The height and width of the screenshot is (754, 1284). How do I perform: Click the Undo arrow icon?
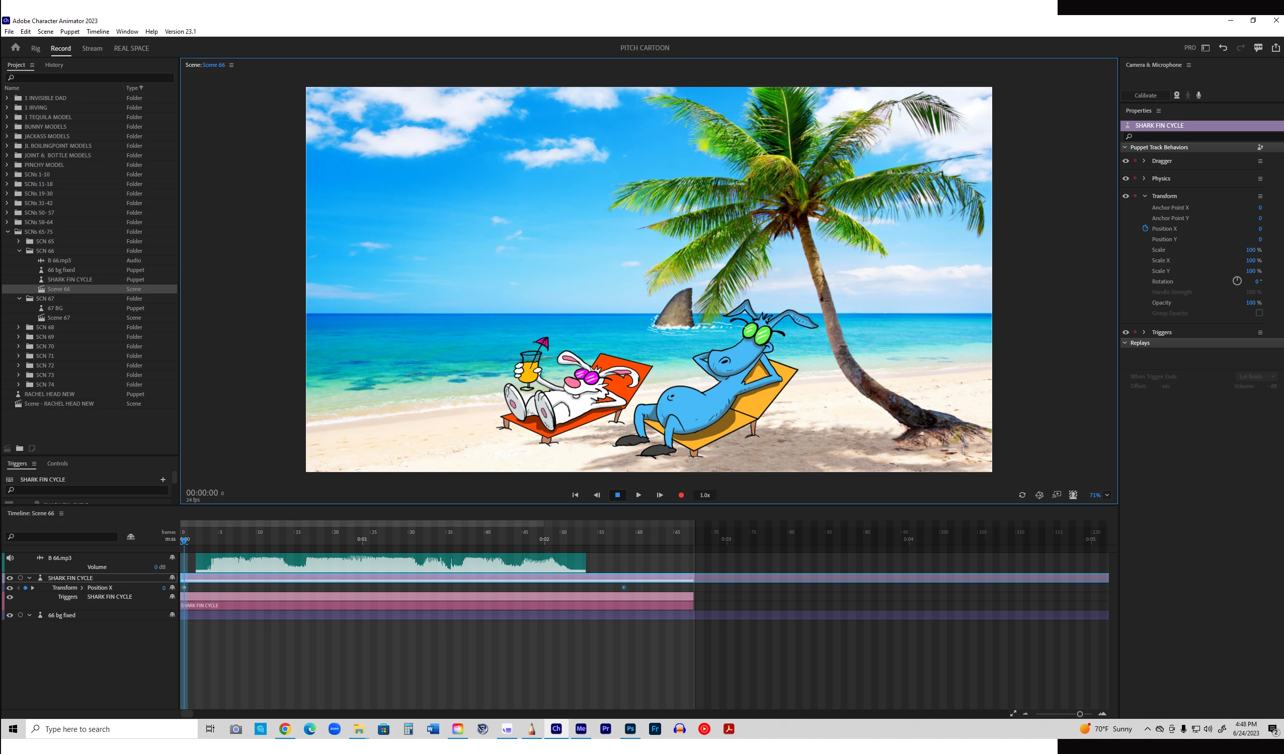point(1223,48)
